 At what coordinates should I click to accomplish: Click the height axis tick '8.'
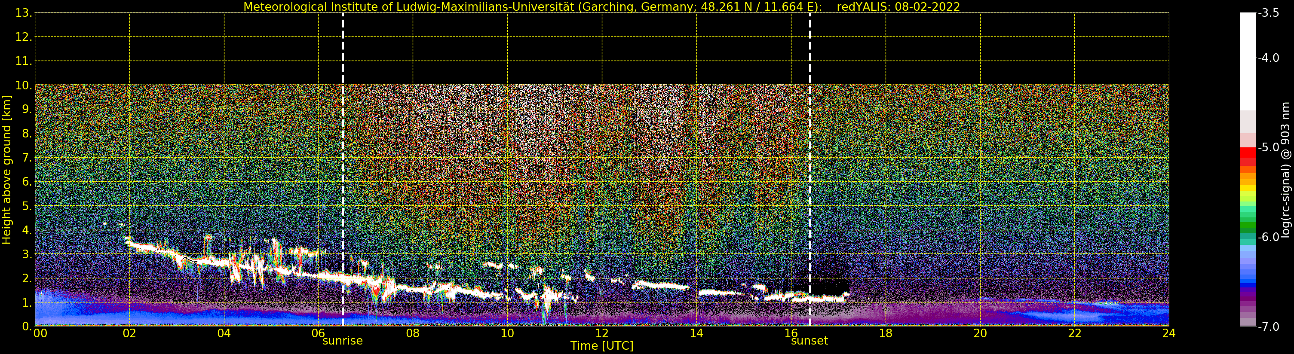[x=27, y=134]
